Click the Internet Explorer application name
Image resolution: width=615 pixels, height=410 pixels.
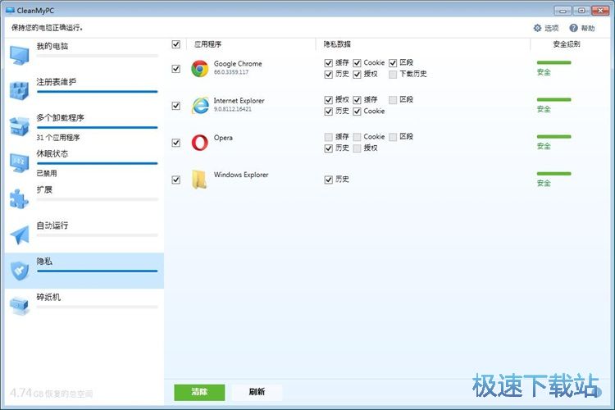pos(239,101)
